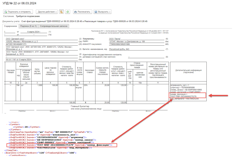The height and width of the screenshot is (162, 233).
Task: Click the line № п/п 1 №1 от 6 марта 2024 г.
Action: pyautogui.click(x=19, y=59)
